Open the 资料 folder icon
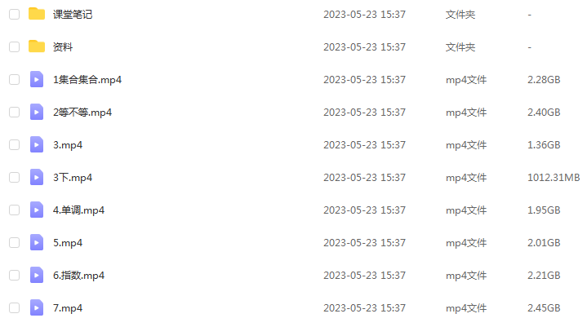The width and height of the screenshot is (587, 327). (37, 46)
